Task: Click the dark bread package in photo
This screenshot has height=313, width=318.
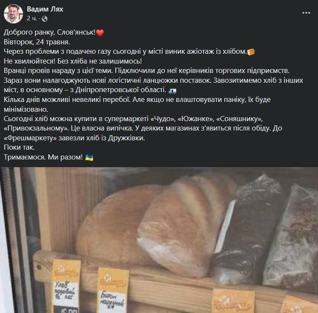Action: 248,231
